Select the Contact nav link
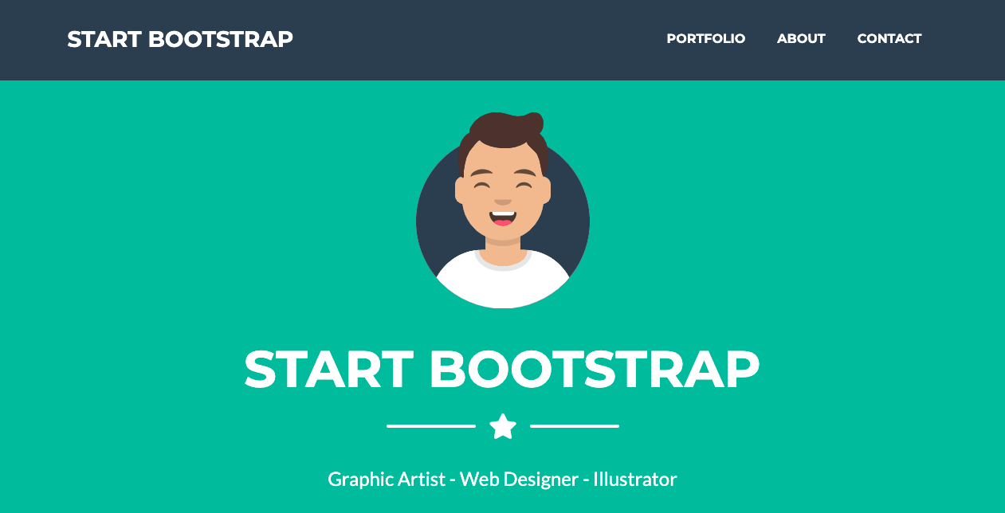This screenshot has height=513, width=1005. (x=889, y=38)
